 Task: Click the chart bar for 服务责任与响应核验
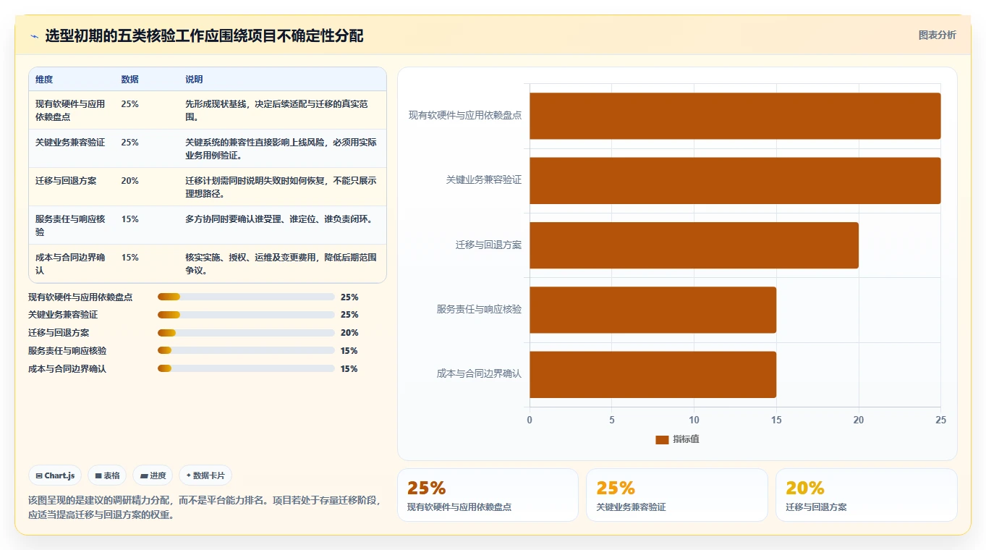(653, 310)
